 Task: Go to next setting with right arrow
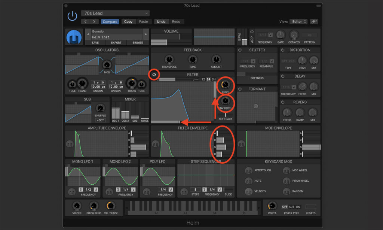(94, 21)
